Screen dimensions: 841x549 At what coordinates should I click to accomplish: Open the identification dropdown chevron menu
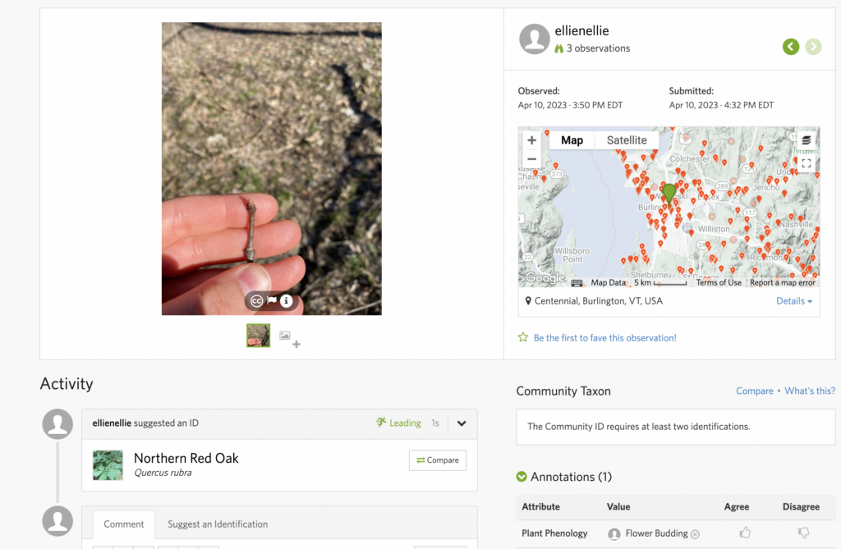[462, 423]
